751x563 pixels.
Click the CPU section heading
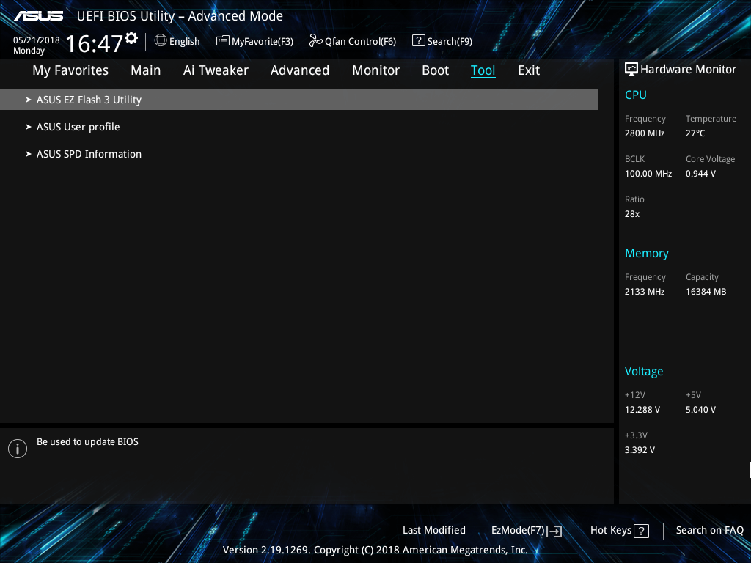(x=636, y=95)
